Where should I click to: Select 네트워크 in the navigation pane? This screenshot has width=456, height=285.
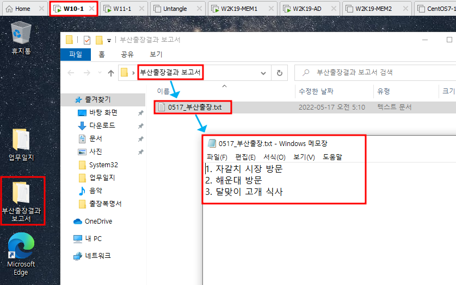click(97, 256)
